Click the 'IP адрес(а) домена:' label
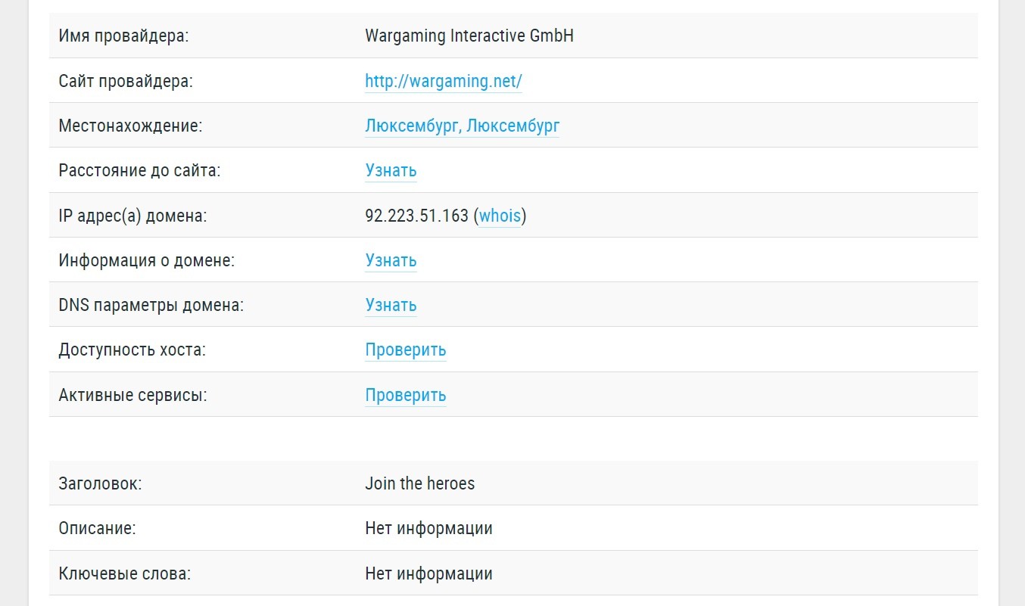The width and height of the screenshot is (1025, 606). click(x=132, y=216)
